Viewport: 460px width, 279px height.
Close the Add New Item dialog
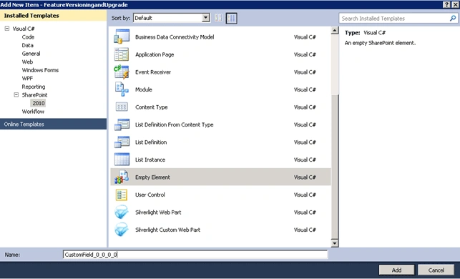click(455, 4)
